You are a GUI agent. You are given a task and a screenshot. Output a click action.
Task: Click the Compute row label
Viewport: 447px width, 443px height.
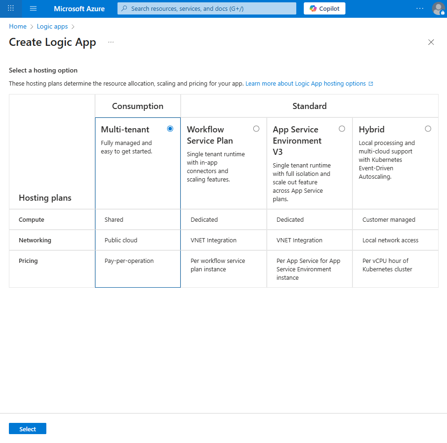31,220
